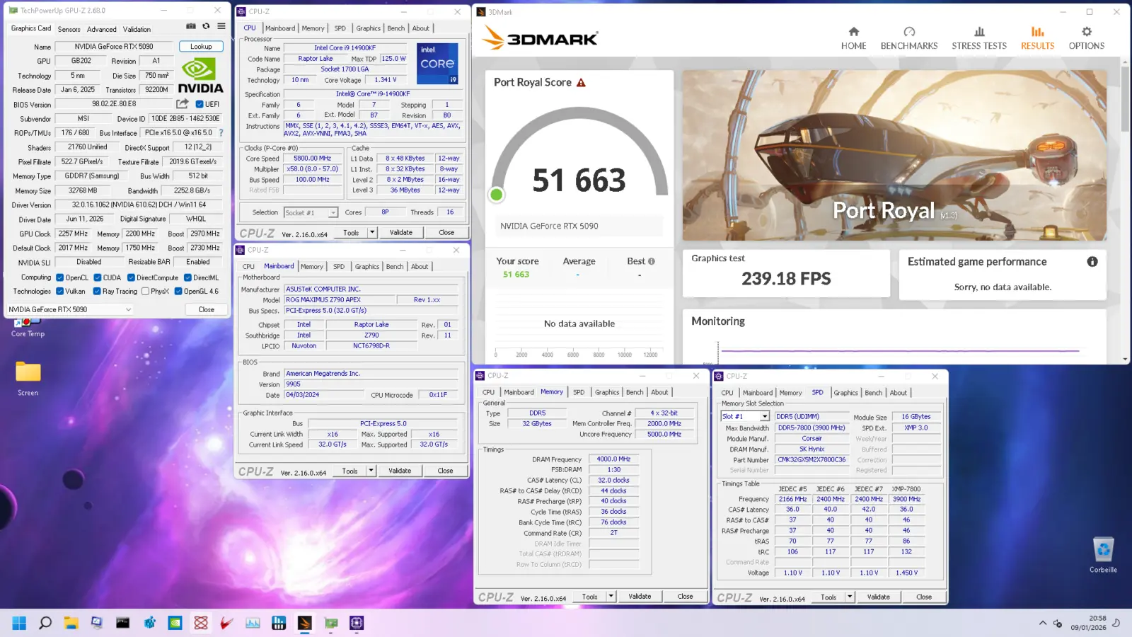Click the Intel Core i9 logo in CPU-Z
The width and height of the screenshot is (1132, 637).
tap(437, 64)
